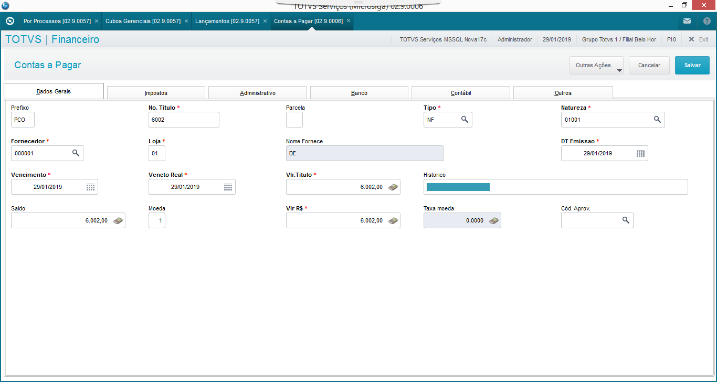Open the Vencimento calendar picker
Image resolution: width=717 pixels, height=382 pixels.
90,187
